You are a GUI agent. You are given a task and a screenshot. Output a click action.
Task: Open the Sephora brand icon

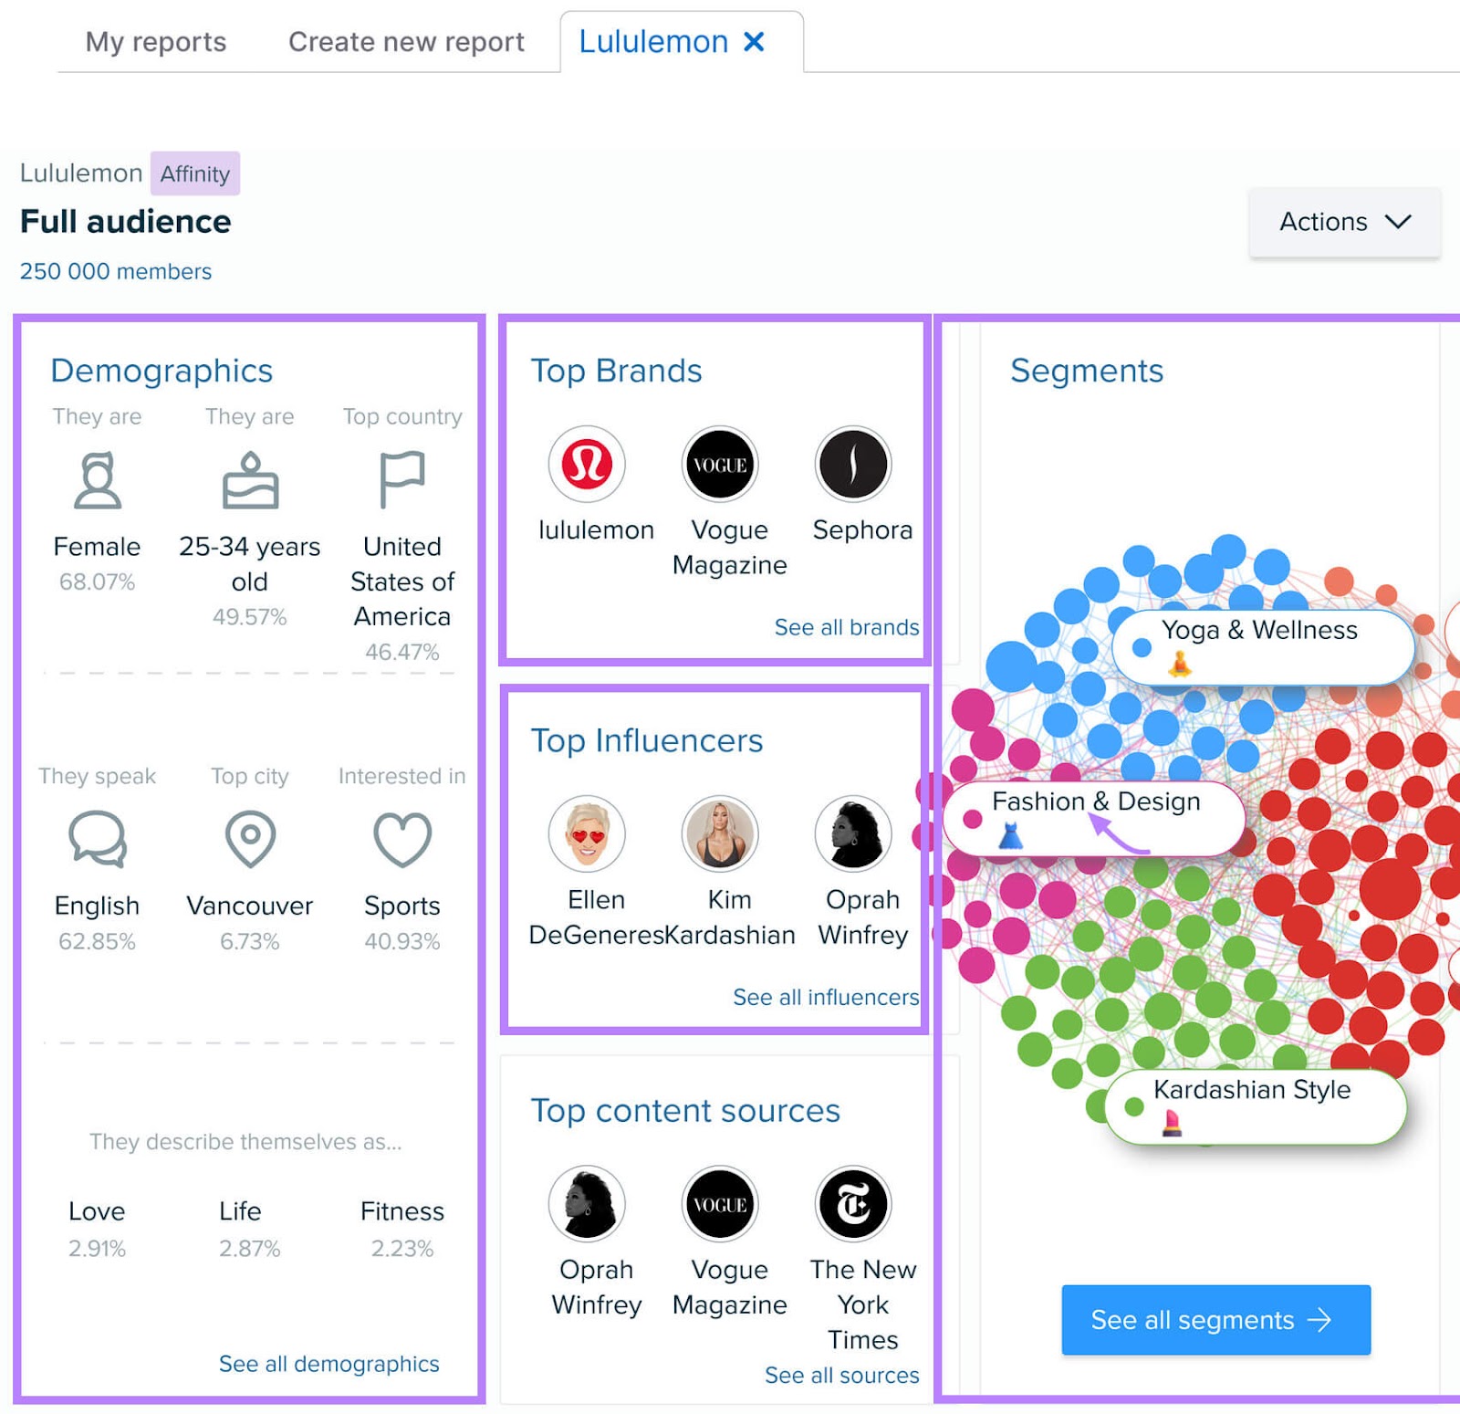(853, 464)
